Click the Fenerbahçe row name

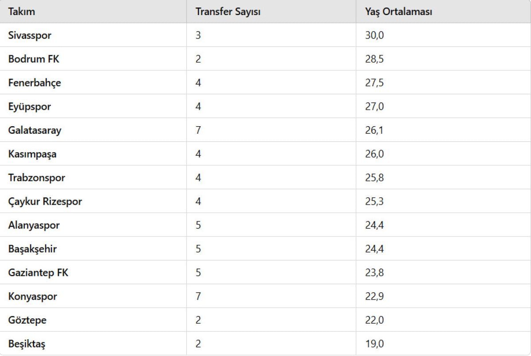(35, 83)
